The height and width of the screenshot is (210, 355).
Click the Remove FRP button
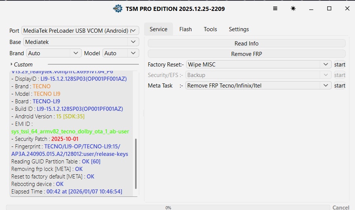(x=247, y=54)
